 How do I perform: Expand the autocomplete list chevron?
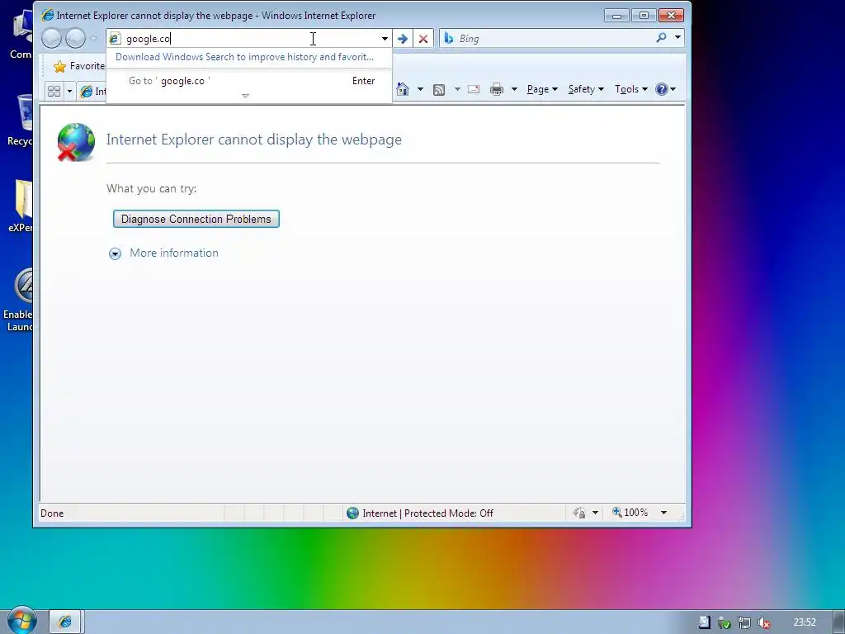pyautogui.click(x=245, y=96)
